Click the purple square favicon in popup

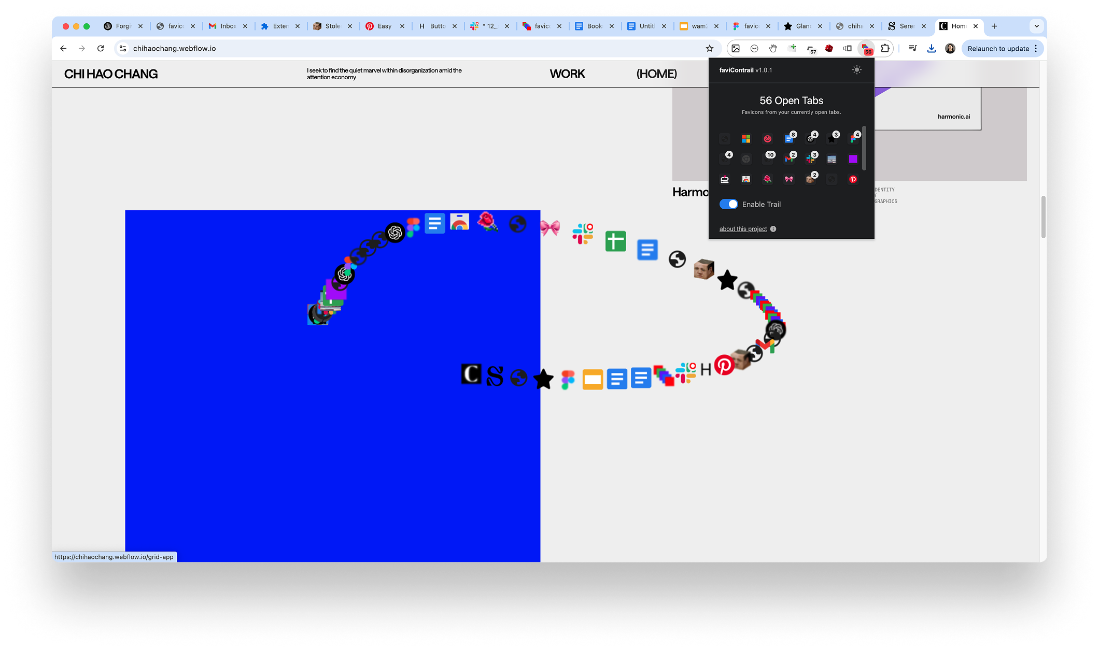tap(853, 159)
